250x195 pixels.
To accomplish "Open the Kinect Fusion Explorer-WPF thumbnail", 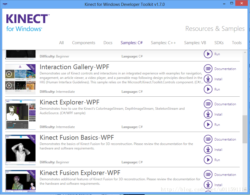I will click(x=21, y=181).
